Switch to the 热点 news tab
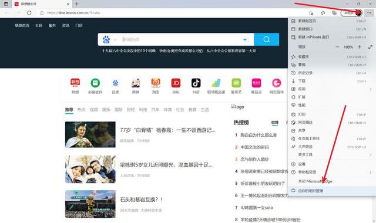 pos(81,110)
